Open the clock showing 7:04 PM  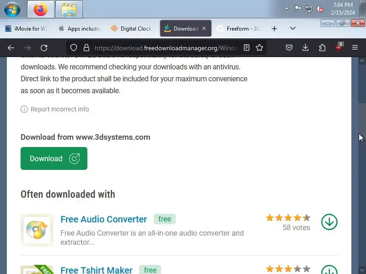pos(343,9)
